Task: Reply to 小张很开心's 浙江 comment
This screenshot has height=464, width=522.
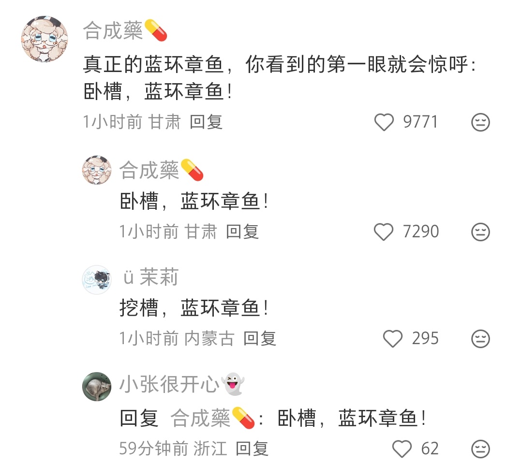Action: click(252, 449)
